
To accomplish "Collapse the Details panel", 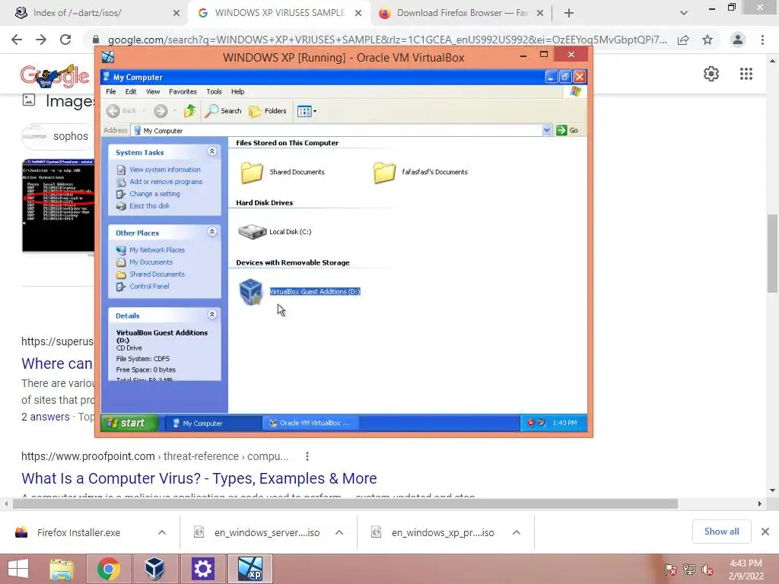I will (212, 315).
